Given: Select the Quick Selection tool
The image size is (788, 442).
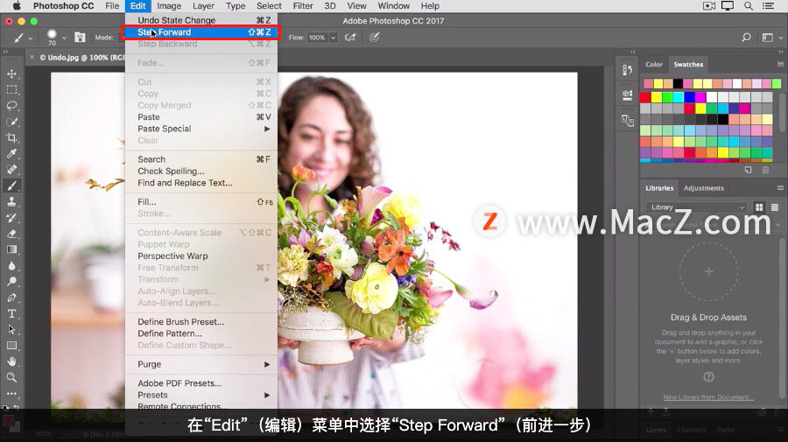Looking at the screenshot, I should [11, 122].
